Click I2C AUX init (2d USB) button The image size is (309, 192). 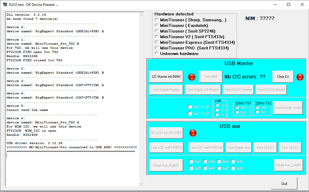(x=166, y=133)
